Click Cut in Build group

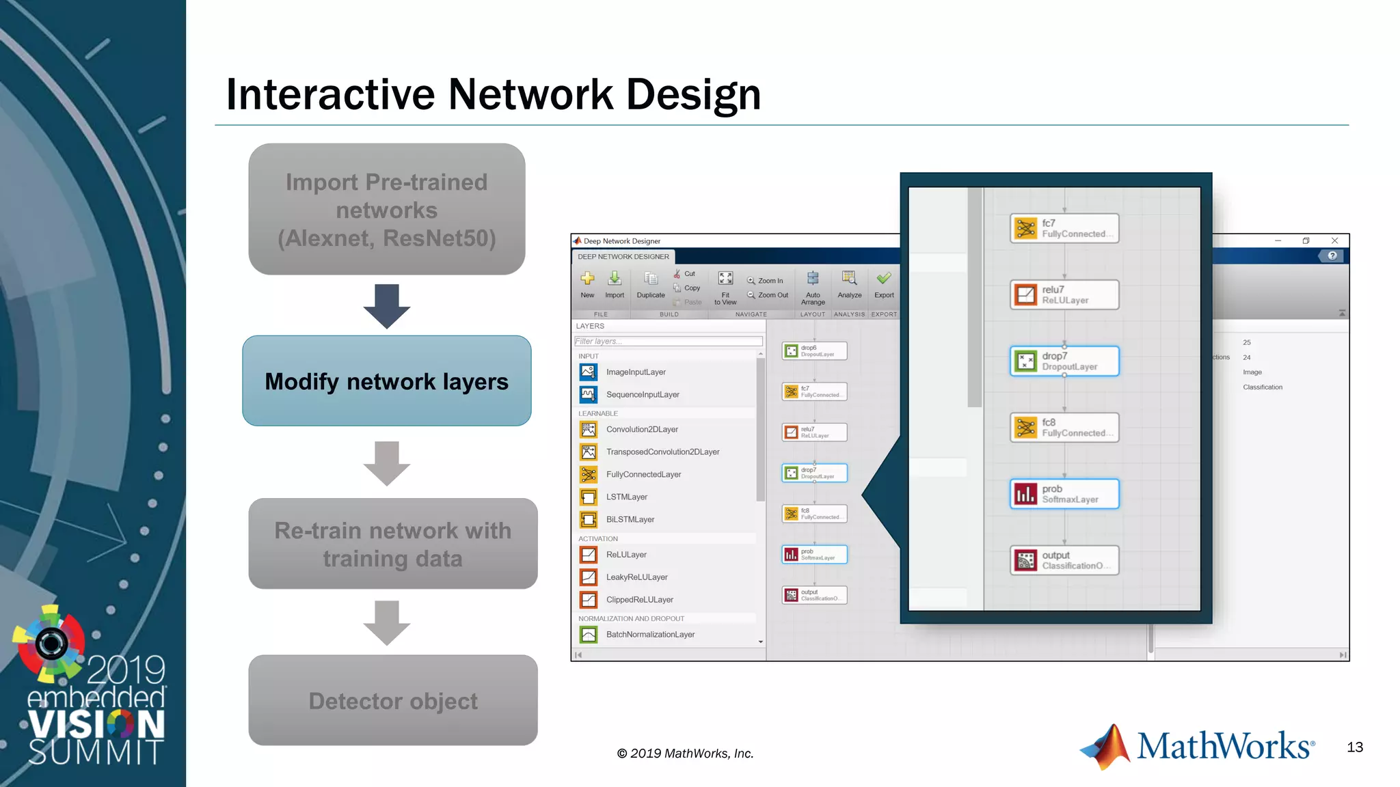[684, 274]
